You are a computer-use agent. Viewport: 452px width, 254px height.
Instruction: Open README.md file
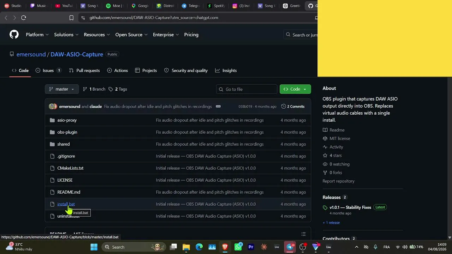(x=69, y=192)
